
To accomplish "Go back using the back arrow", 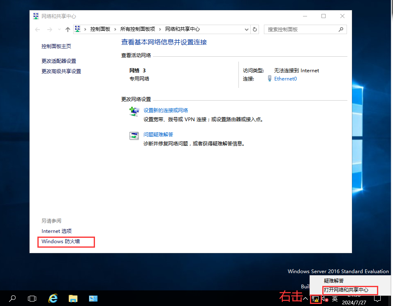I will 37,30.
